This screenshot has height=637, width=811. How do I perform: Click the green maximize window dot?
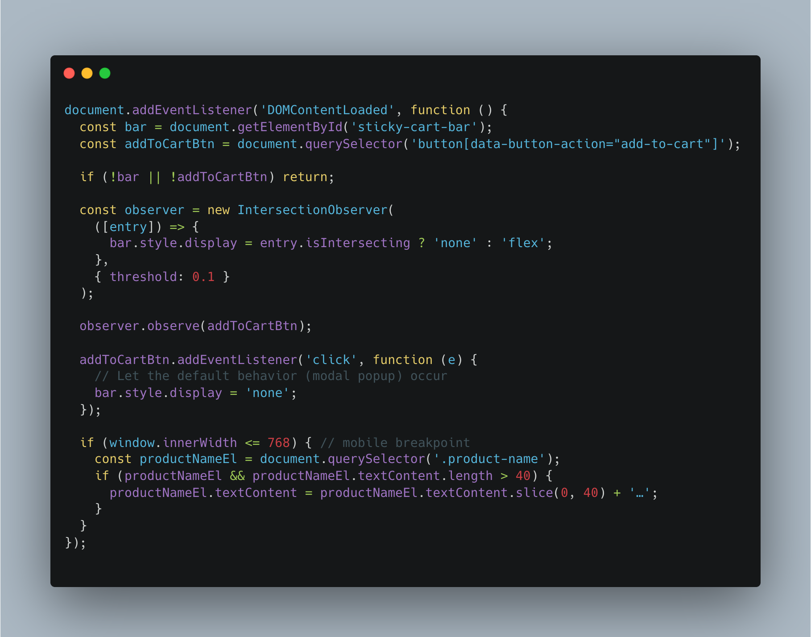point(105,73)
